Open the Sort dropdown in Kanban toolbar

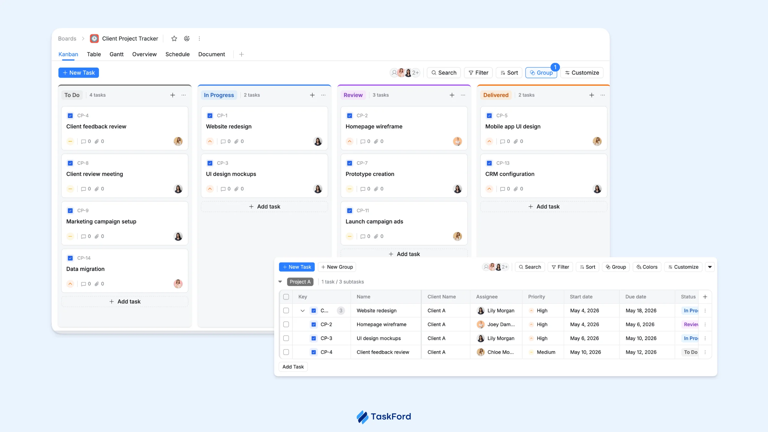(x=509, y=73)
